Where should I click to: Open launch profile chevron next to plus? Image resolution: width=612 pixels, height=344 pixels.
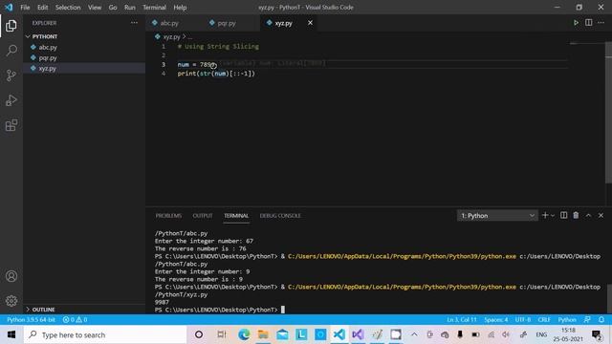[553, 216]
